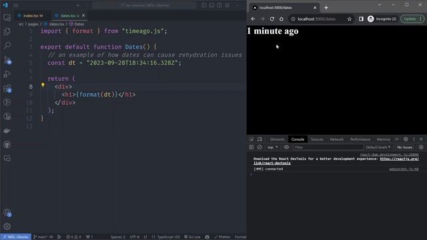Open the Docker view in activity bar
The width and height of the screenshot is (427, 240).
pyautogui.click(x=7, y=131)
